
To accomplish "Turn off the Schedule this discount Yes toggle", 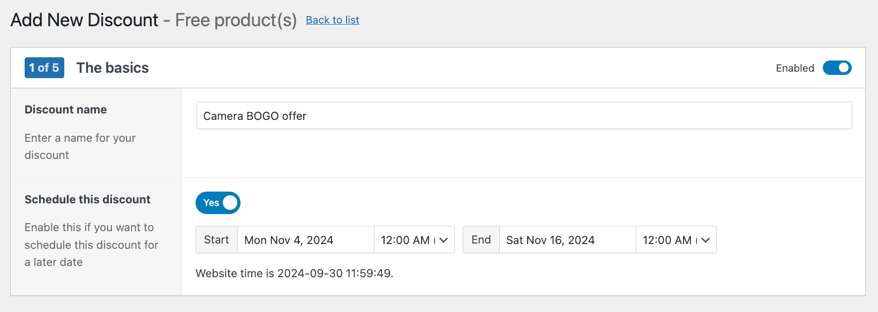I will coord(217,203).
